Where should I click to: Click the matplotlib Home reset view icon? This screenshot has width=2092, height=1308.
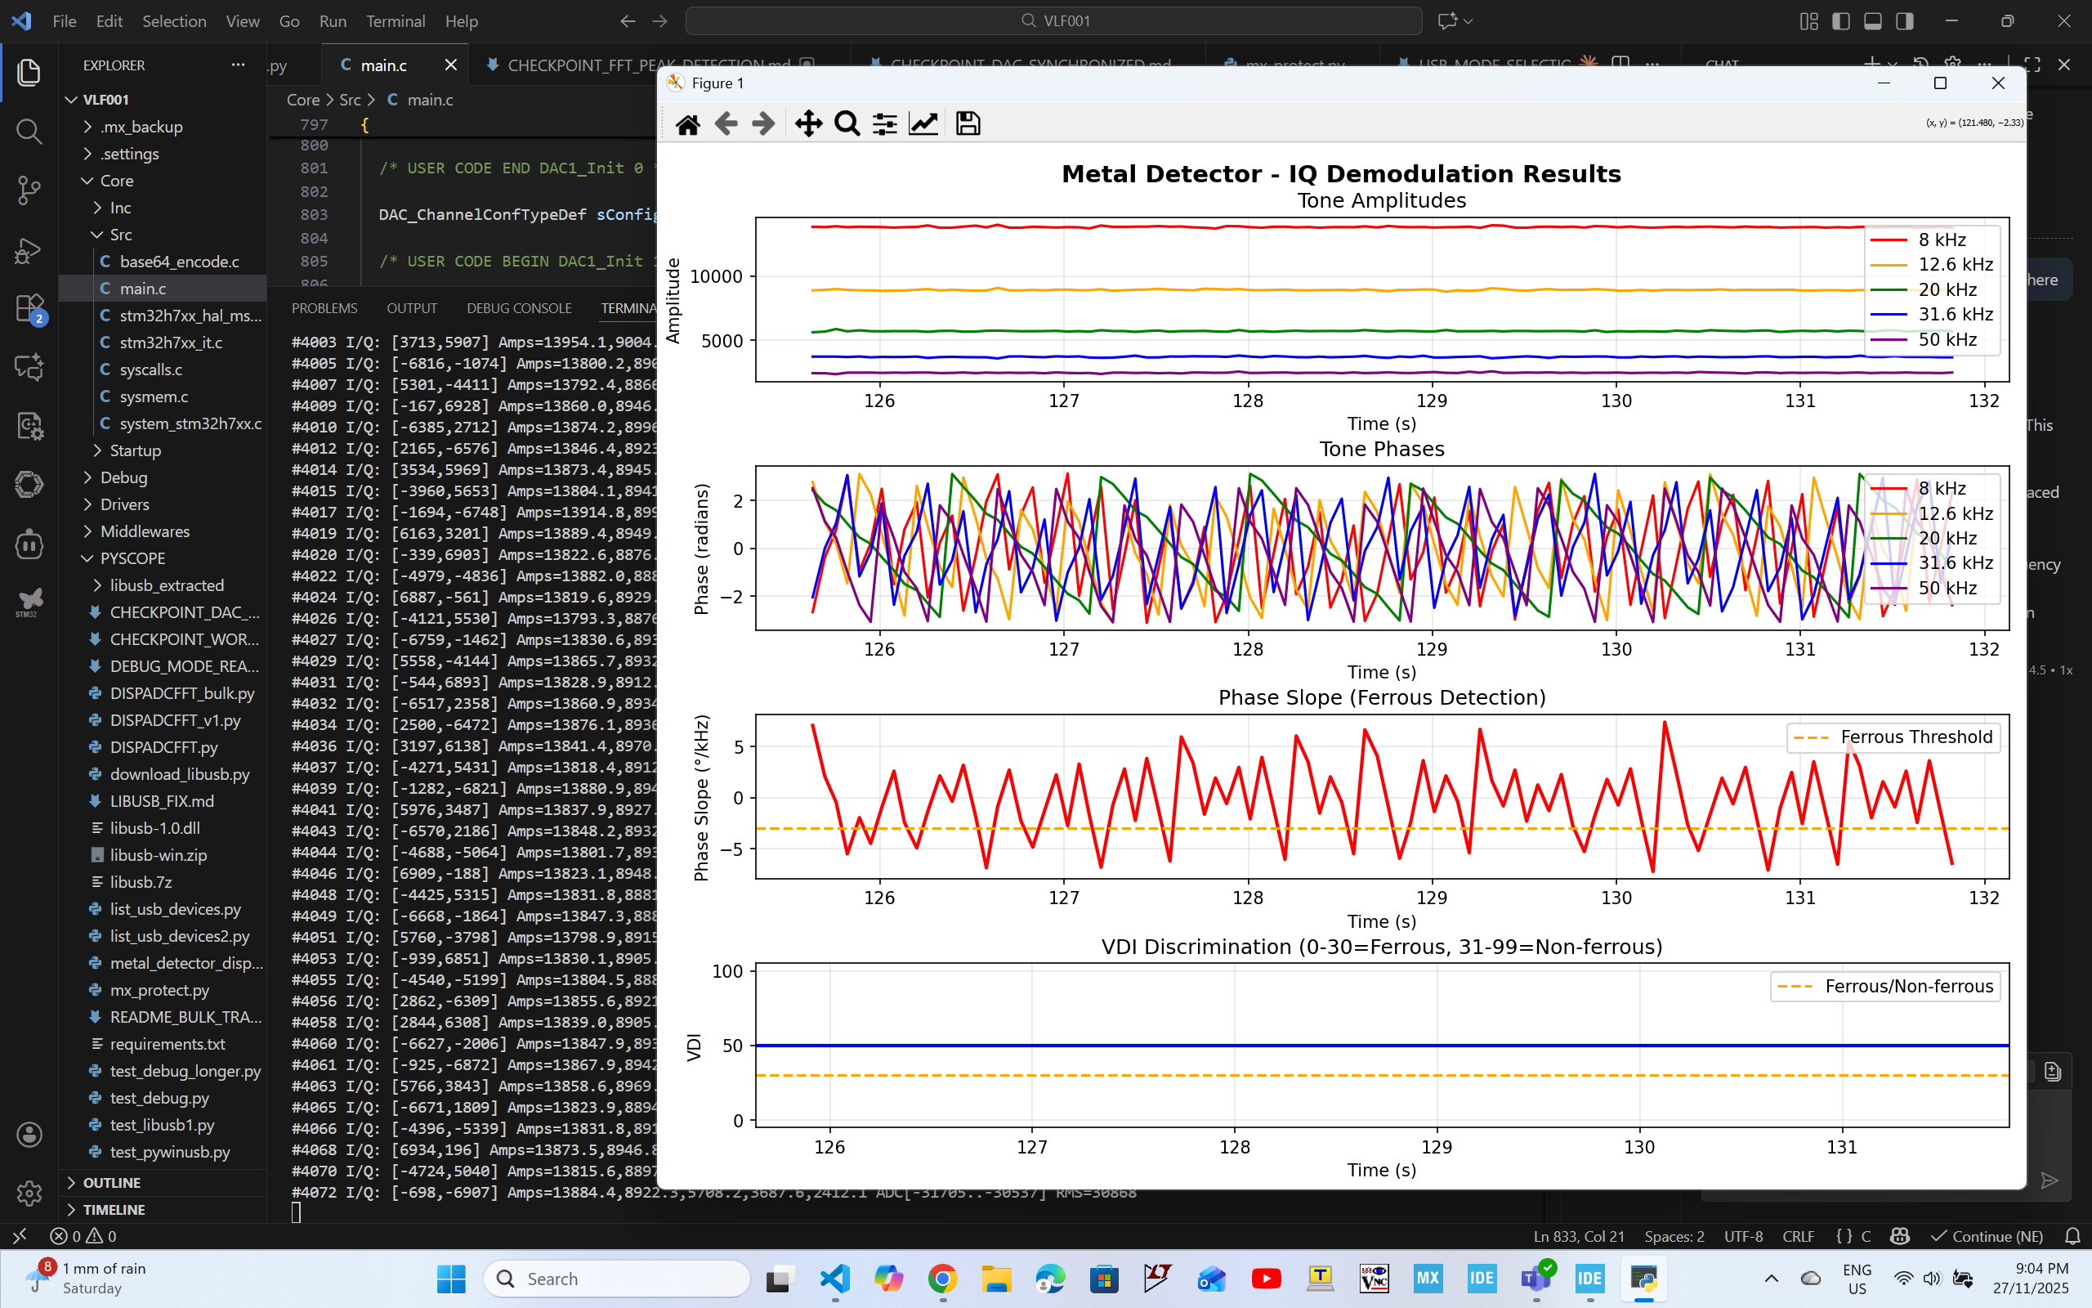click(687, 123)
